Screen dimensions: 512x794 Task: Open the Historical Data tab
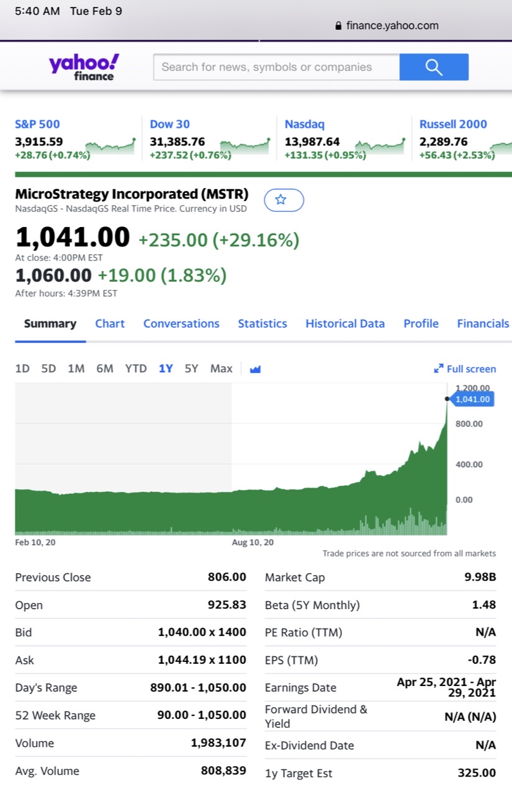(x=345, y=324)
